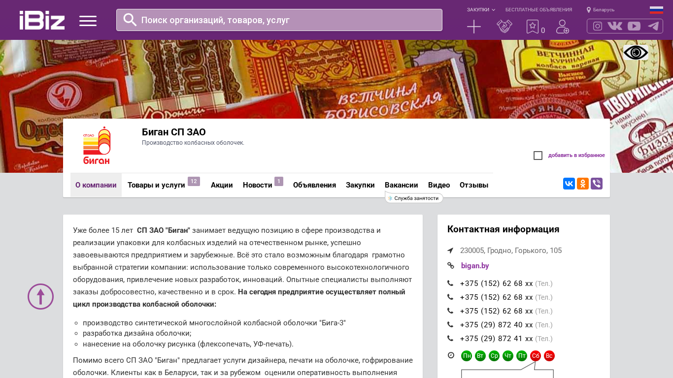Click the 'Служба занятости' tooltip badge
This screenshot has width=673, height=378.
point(414,198)
